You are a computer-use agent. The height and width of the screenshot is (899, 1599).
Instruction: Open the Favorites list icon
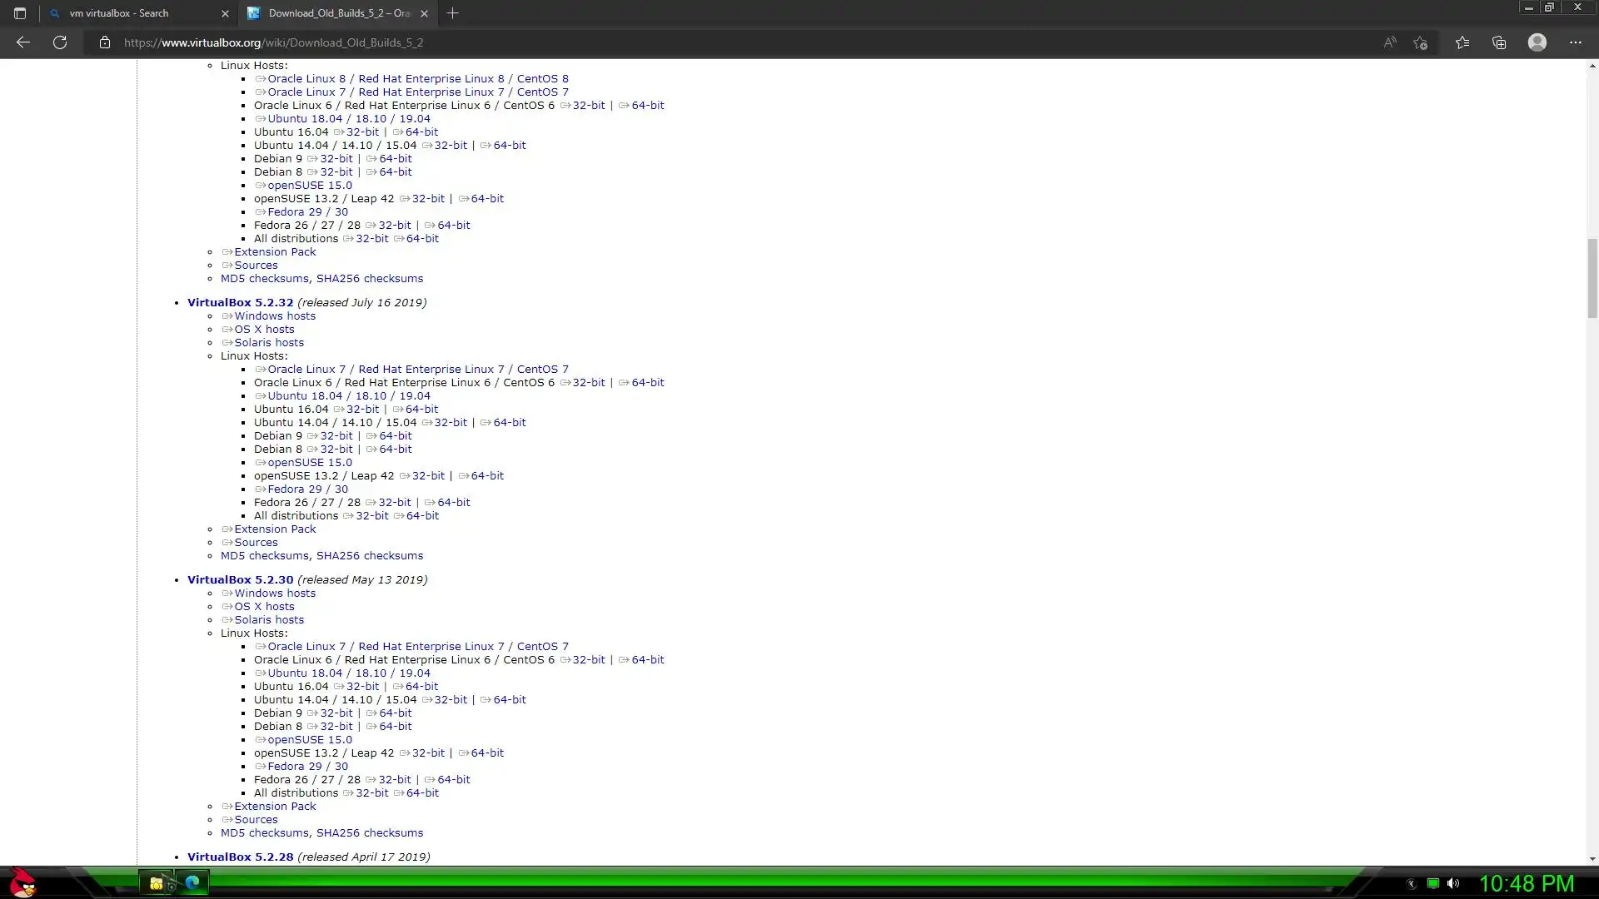tap(1462, 42)
